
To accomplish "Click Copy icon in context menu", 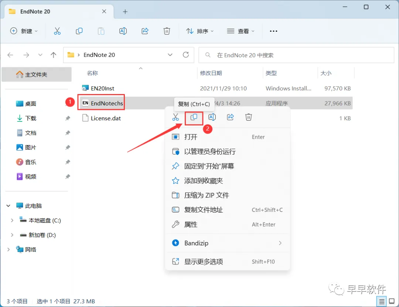I will [x=194, y=117].
